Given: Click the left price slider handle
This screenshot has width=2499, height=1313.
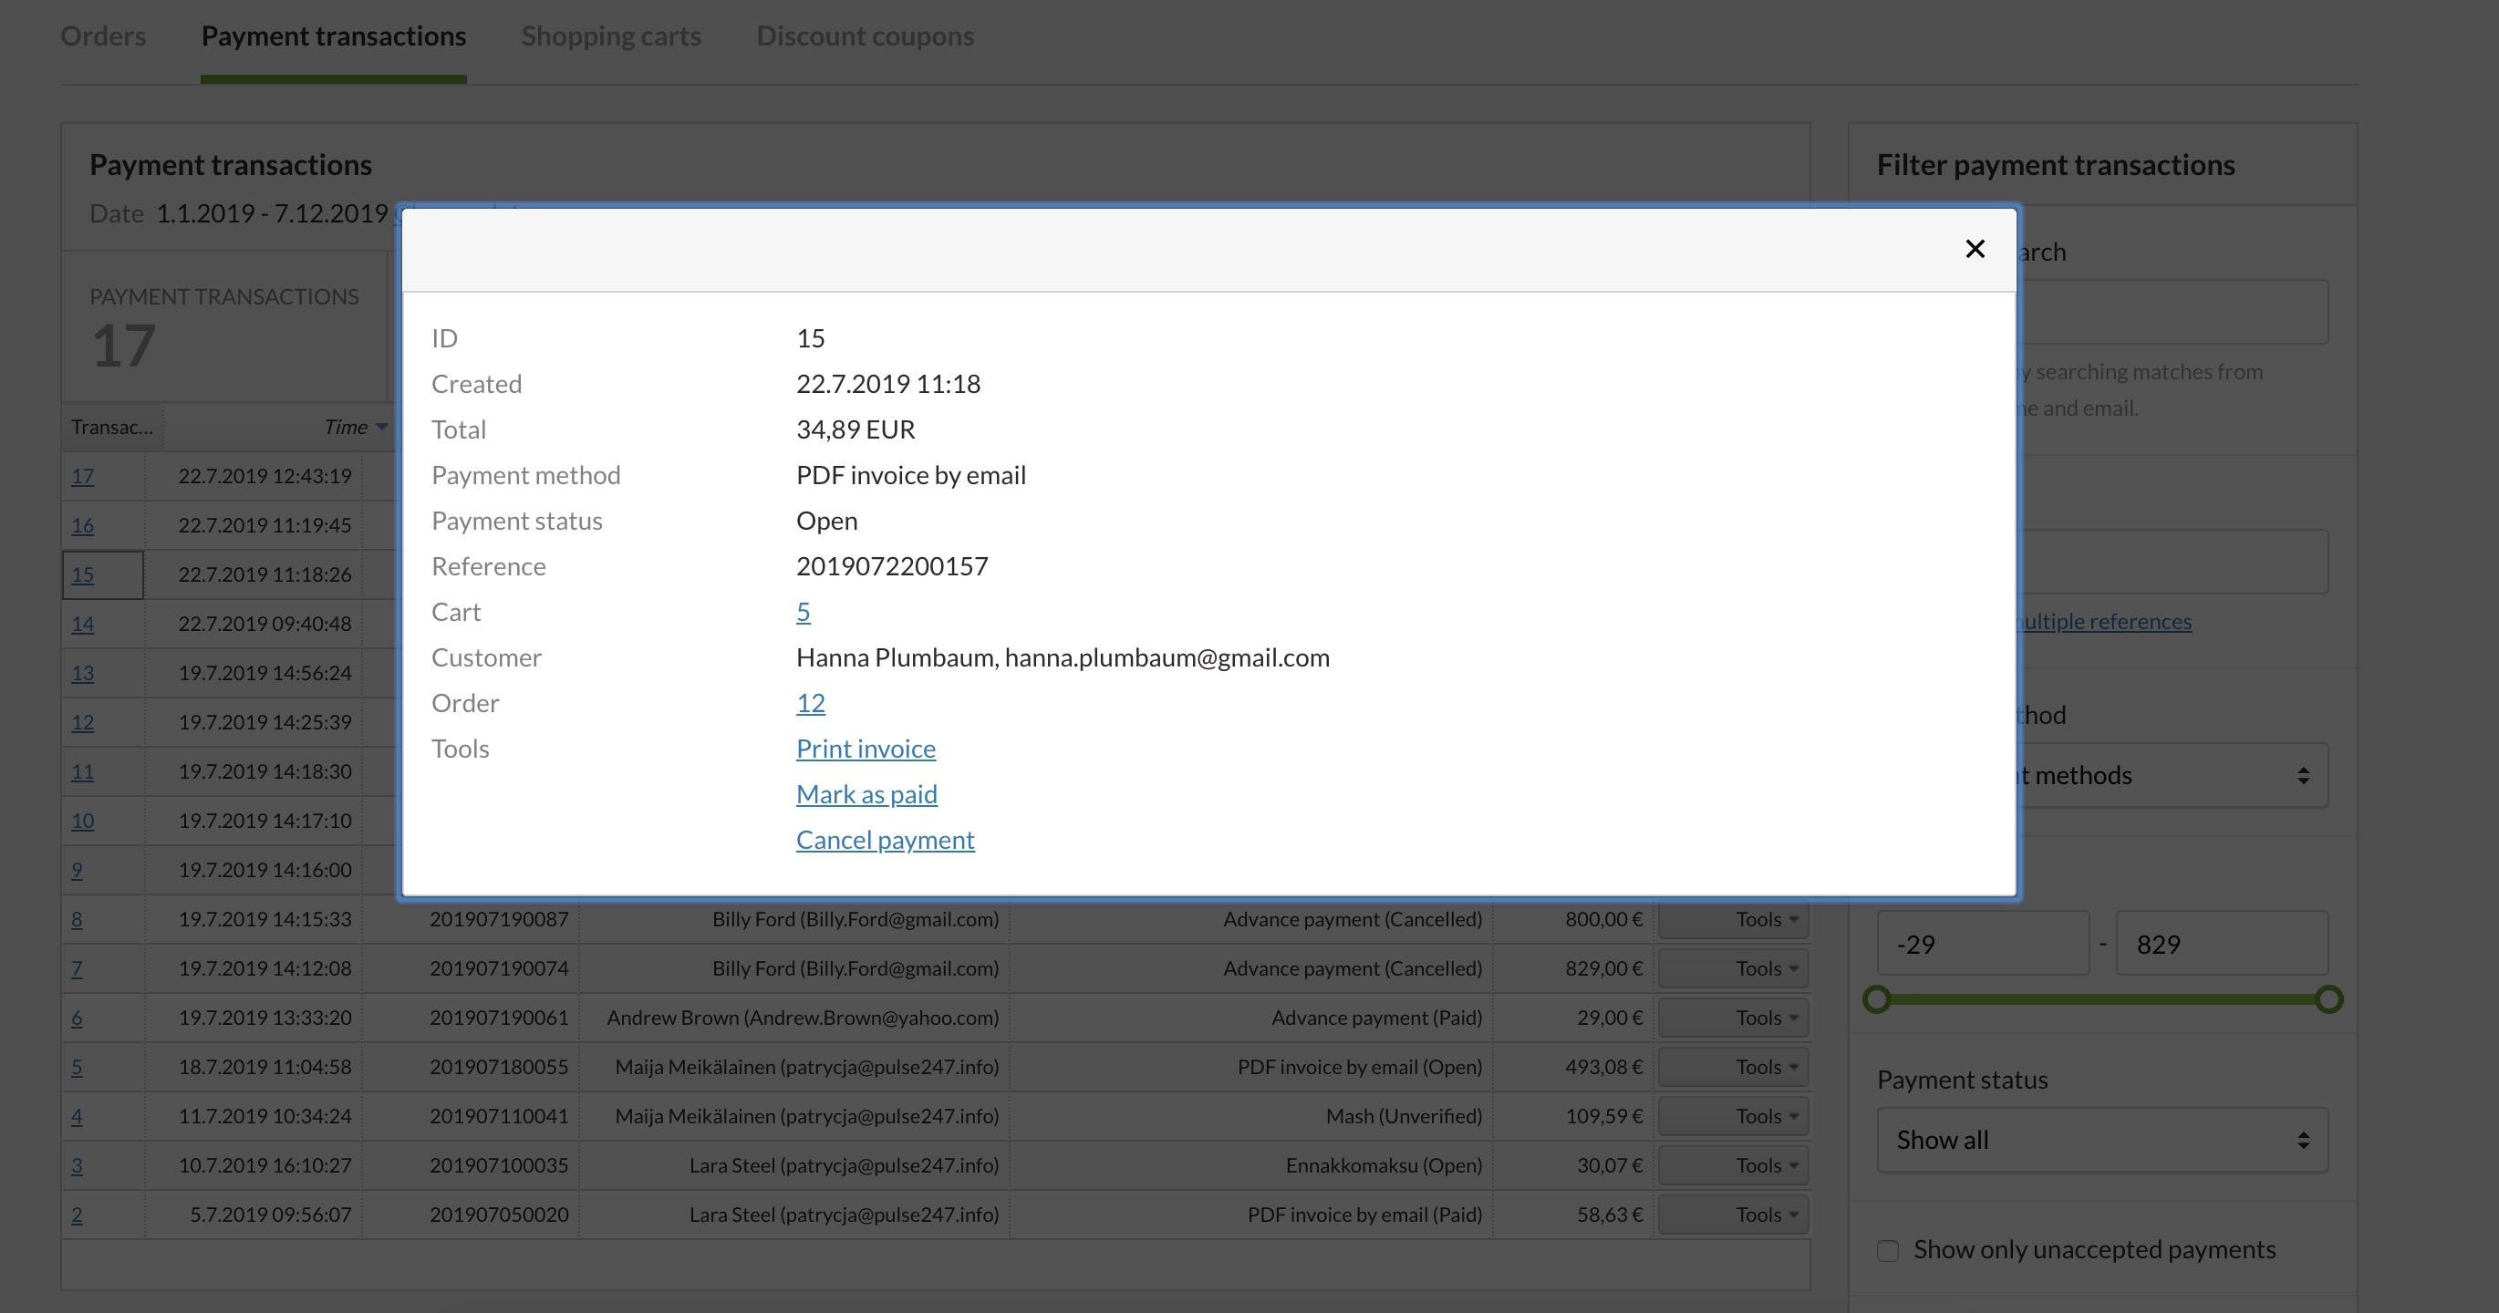Looking at the screenshot, I should 1877,998.
